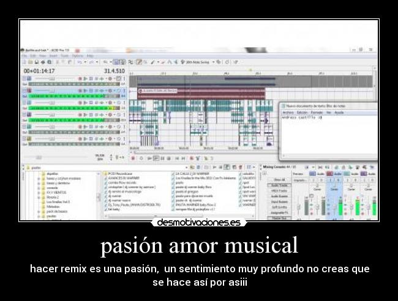Click Stop Preview in explorer toolbar
The height and width of the screenshot is (301, 398).
[x=220, y=168]
